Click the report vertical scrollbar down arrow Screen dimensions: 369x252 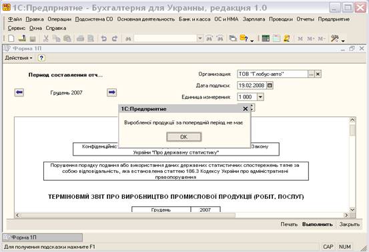352,209
